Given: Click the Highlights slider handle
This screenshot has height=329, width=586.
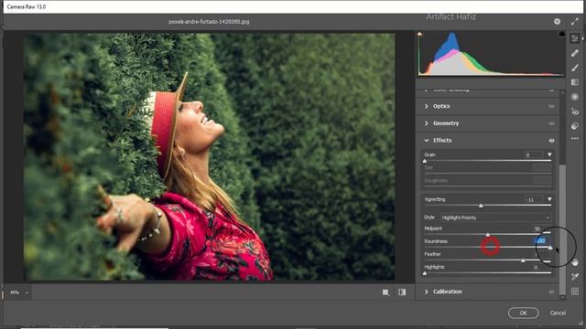Looking at the screenshot, I should (x=425, y=273).
